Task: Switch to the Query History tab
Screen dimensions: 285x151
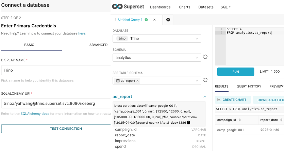Action: click(x=249, y=86)
